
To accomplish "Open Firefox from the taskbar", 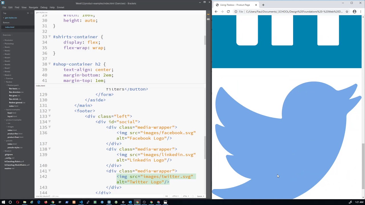I will coord(46,202).
